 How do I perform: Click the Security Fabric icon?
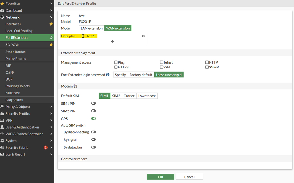pyautogui.click(x=2, y=147)
